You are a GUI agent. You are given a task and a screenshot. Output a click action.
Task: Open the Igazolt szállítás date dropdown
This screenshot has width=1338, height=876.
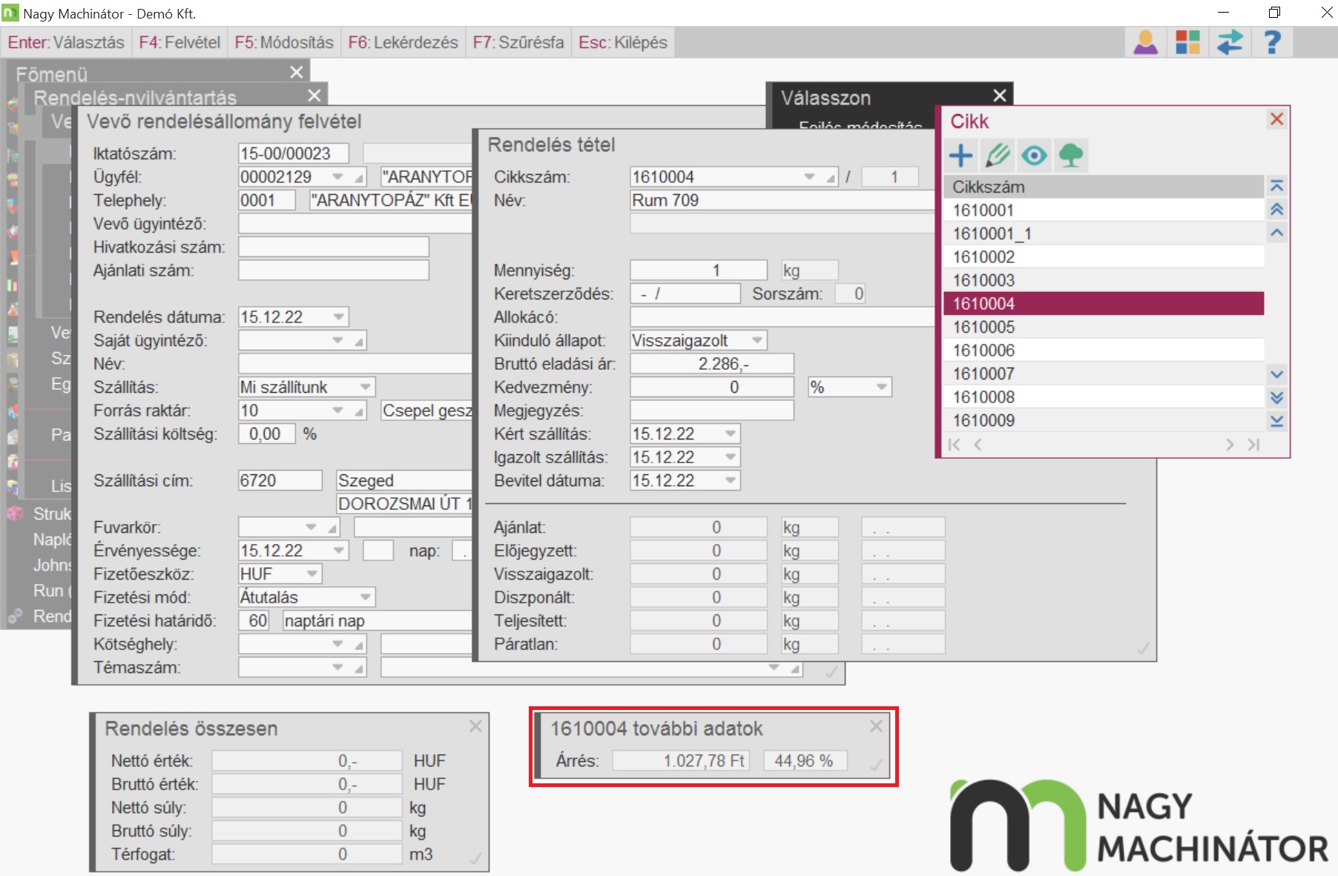(x=731, y=457)
